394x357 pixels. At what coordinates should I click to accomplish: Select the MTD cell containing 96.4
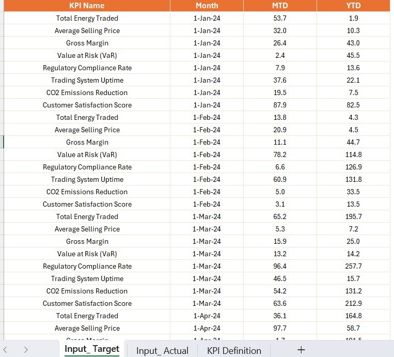pos(280,266)
